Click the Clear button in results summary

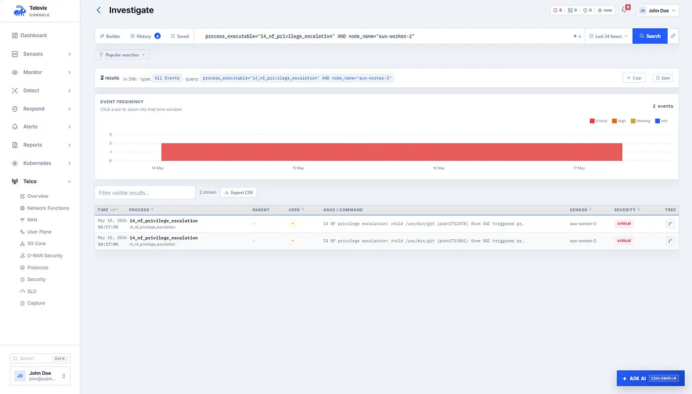click(634, 78)
